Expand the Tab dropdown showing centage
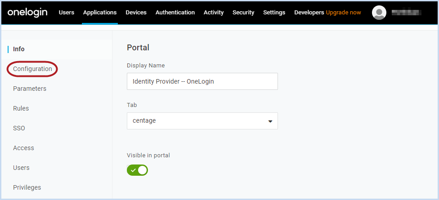The image size is (439, 200). 202,121
